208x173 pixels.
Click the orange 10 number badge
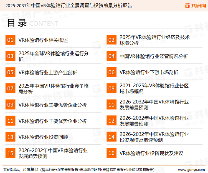point(111,105)
